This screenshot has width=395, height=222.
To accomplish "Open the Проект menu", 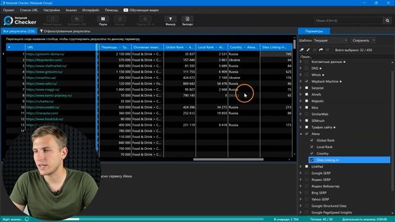I will (x=9, y=10).
